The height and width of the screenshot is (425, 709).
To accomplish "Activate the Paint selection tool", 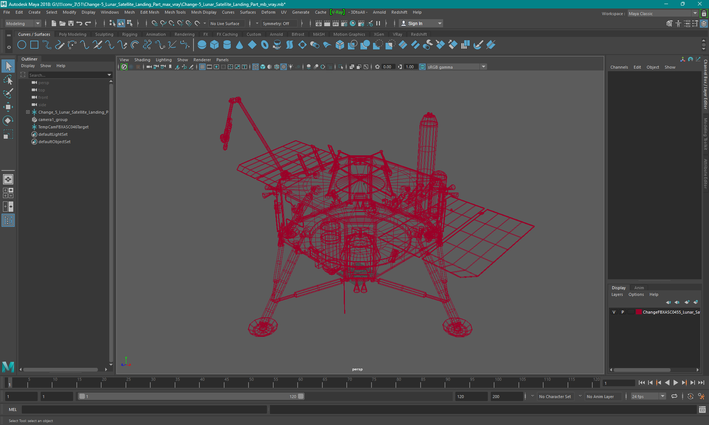I will 8,93.
